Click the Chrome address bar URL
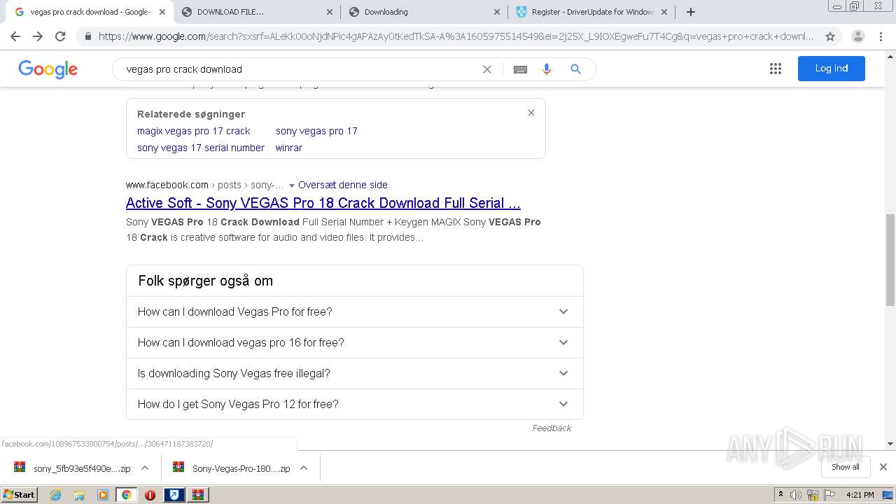This screenshot has height=504, width=896. tap(456, 36)
